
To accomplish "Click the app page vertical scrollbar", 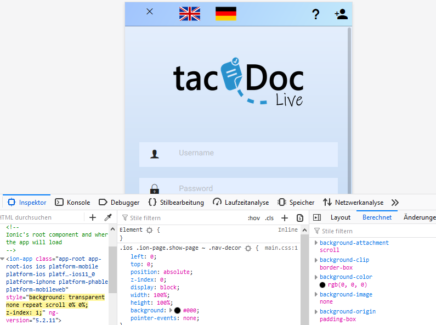I will pos(349,110).
